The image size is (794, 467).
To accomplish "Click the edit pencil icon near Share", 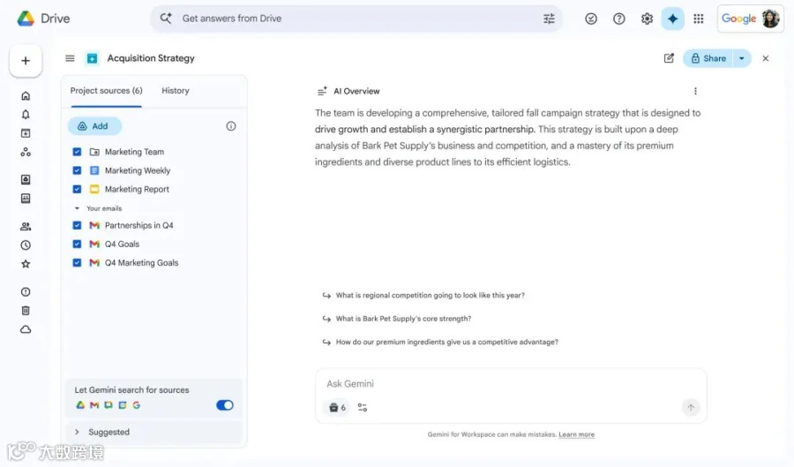I will click(669, 58).
